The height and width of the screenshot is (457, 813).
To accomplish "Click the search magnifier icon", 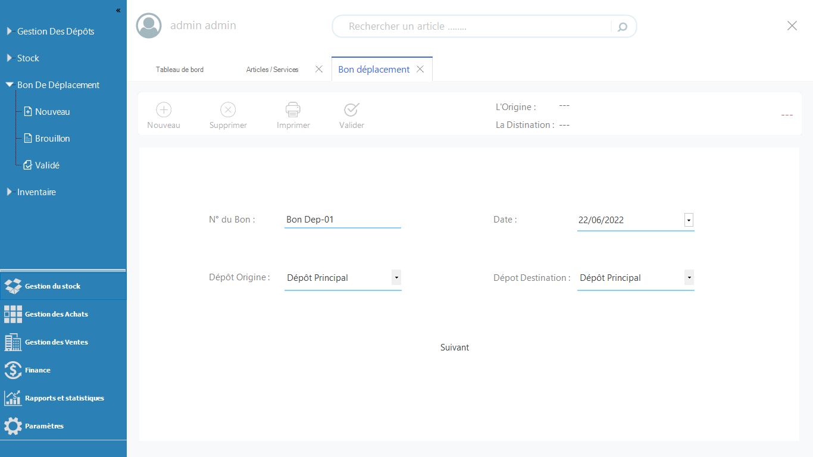I will pyautogui.click(x=623, y=27).
